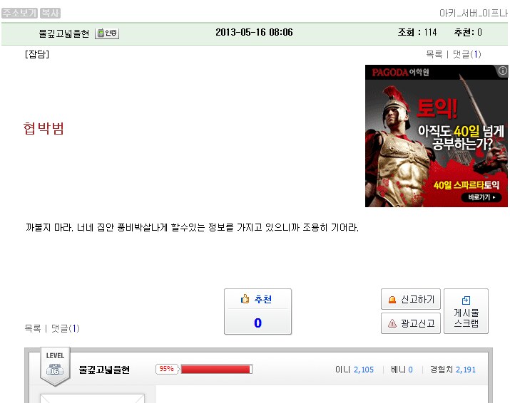Open the bottom 댓글(1) link below the post

66,328
